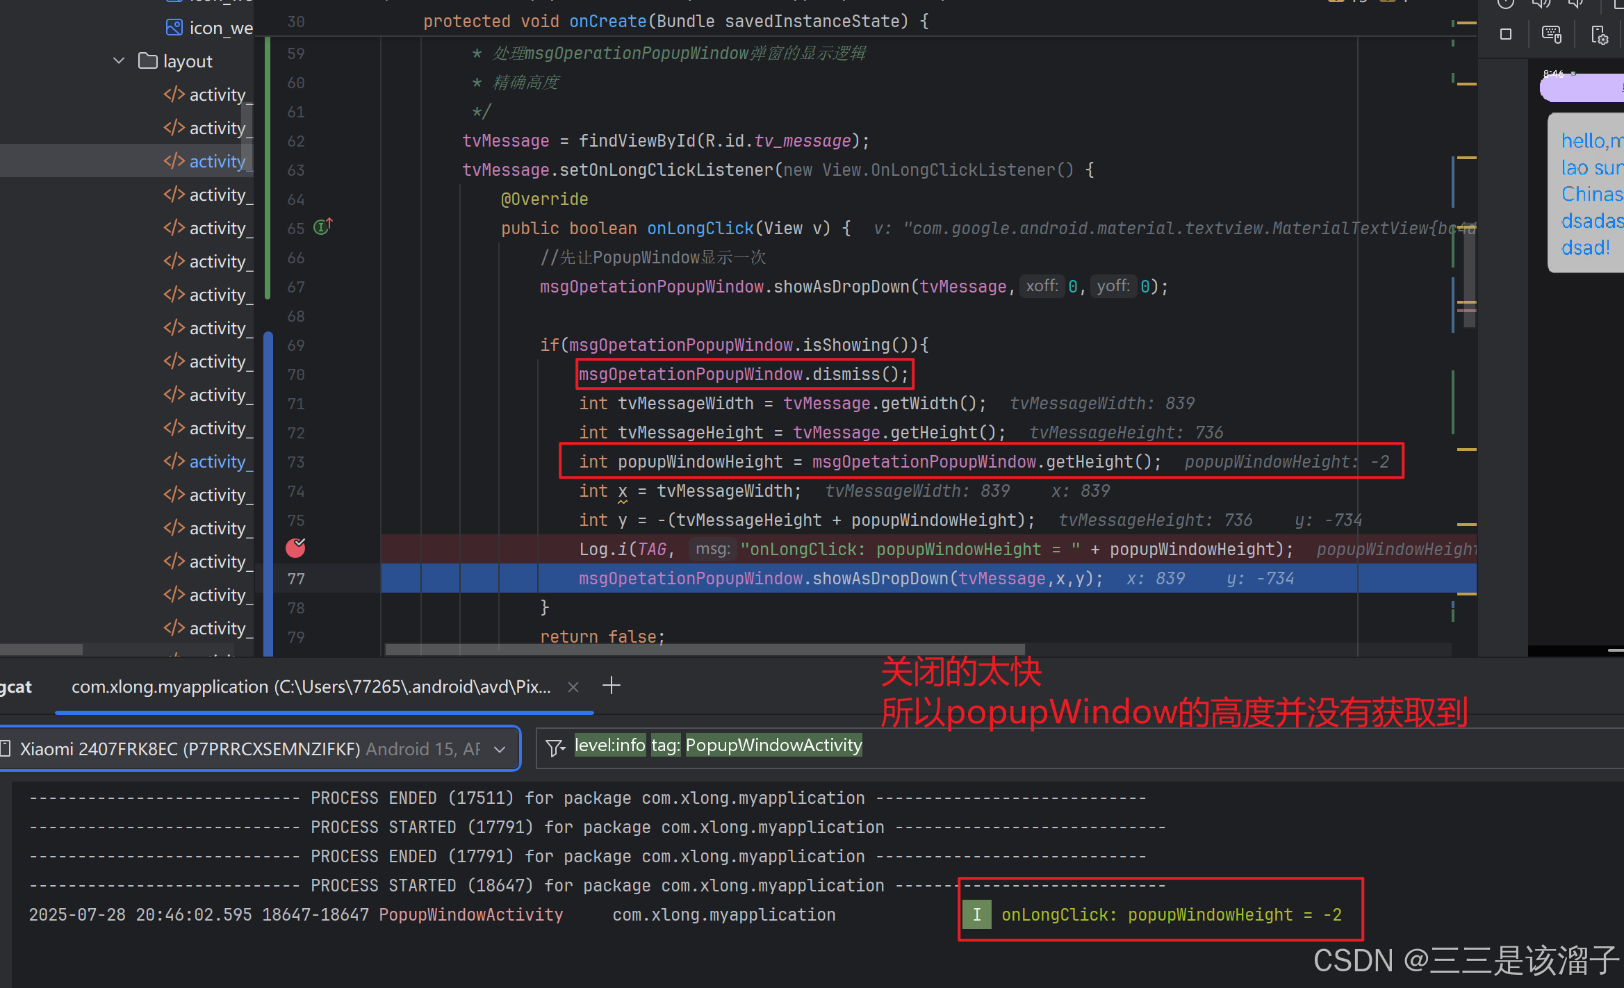1624x988 pixels.
Task: Add a new Logcat tab with plus
Action: 612,686
